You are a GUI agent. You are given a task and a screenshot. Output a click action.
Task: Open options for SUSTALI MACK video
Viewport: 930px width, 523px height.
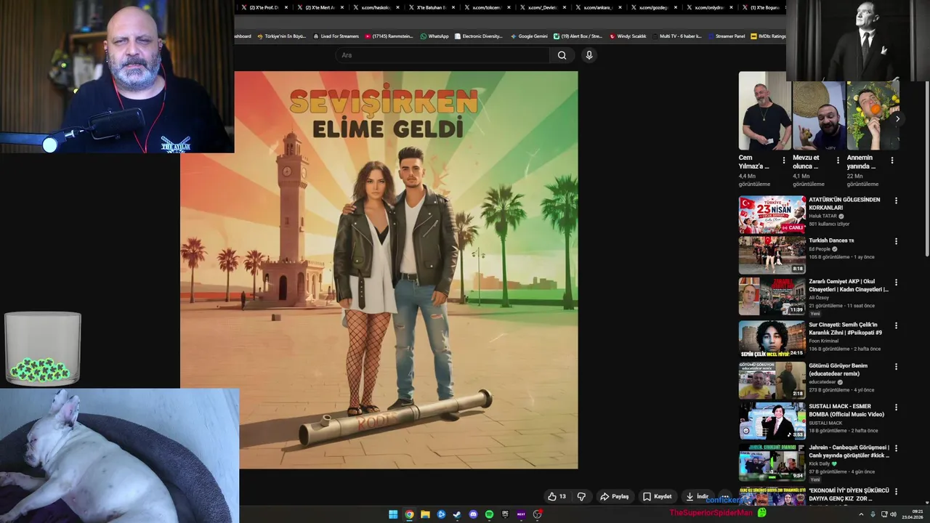(x=896, y=408)
